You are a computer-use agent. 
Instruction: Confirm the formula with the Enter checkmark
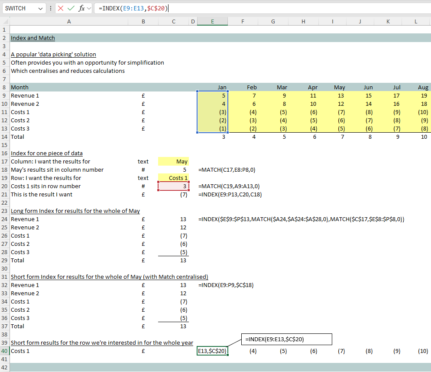[71, 8]
